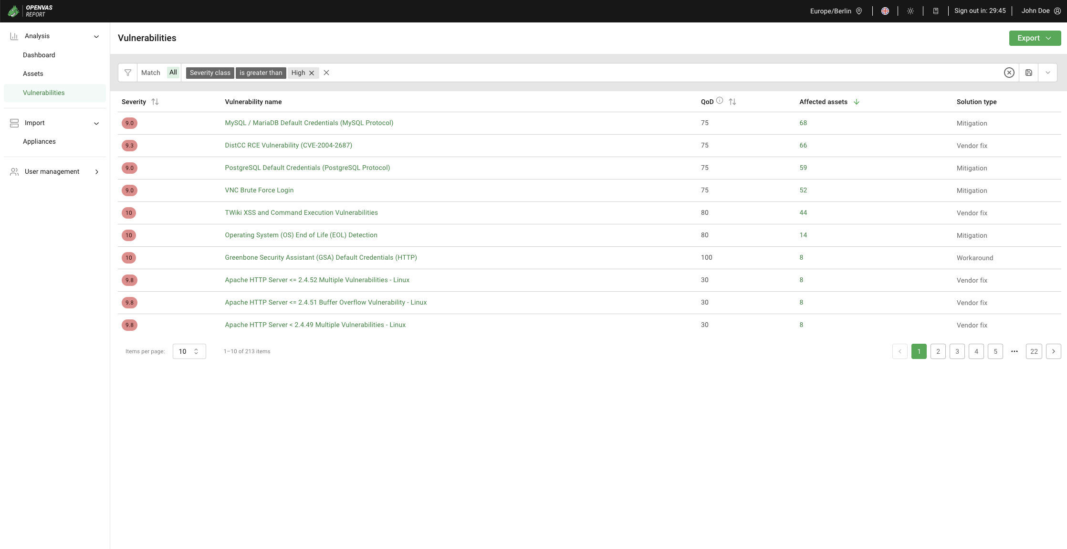
Task: Expand the User management section
Action: 96,172
